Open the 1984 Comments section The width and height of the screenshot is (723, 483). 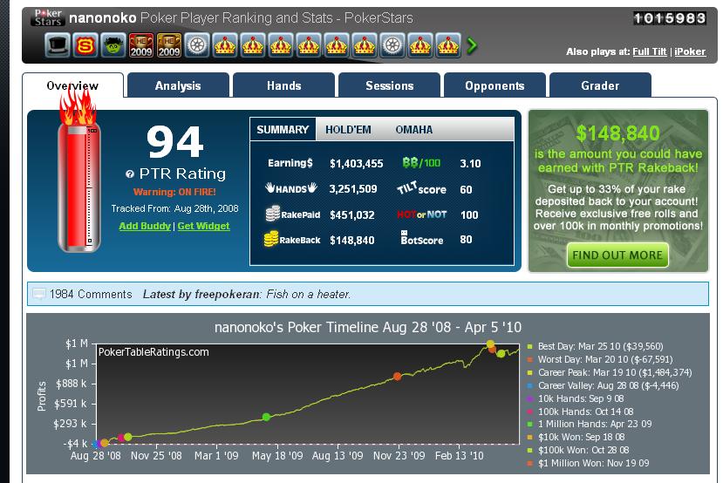[x=91, y=294]
